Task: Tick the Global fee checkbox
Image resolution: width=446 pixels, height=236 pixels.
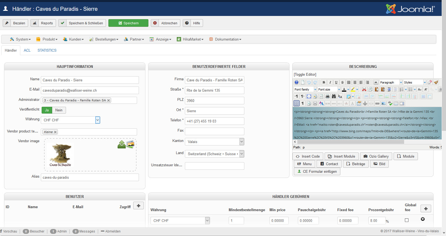Action: point(407,220)
